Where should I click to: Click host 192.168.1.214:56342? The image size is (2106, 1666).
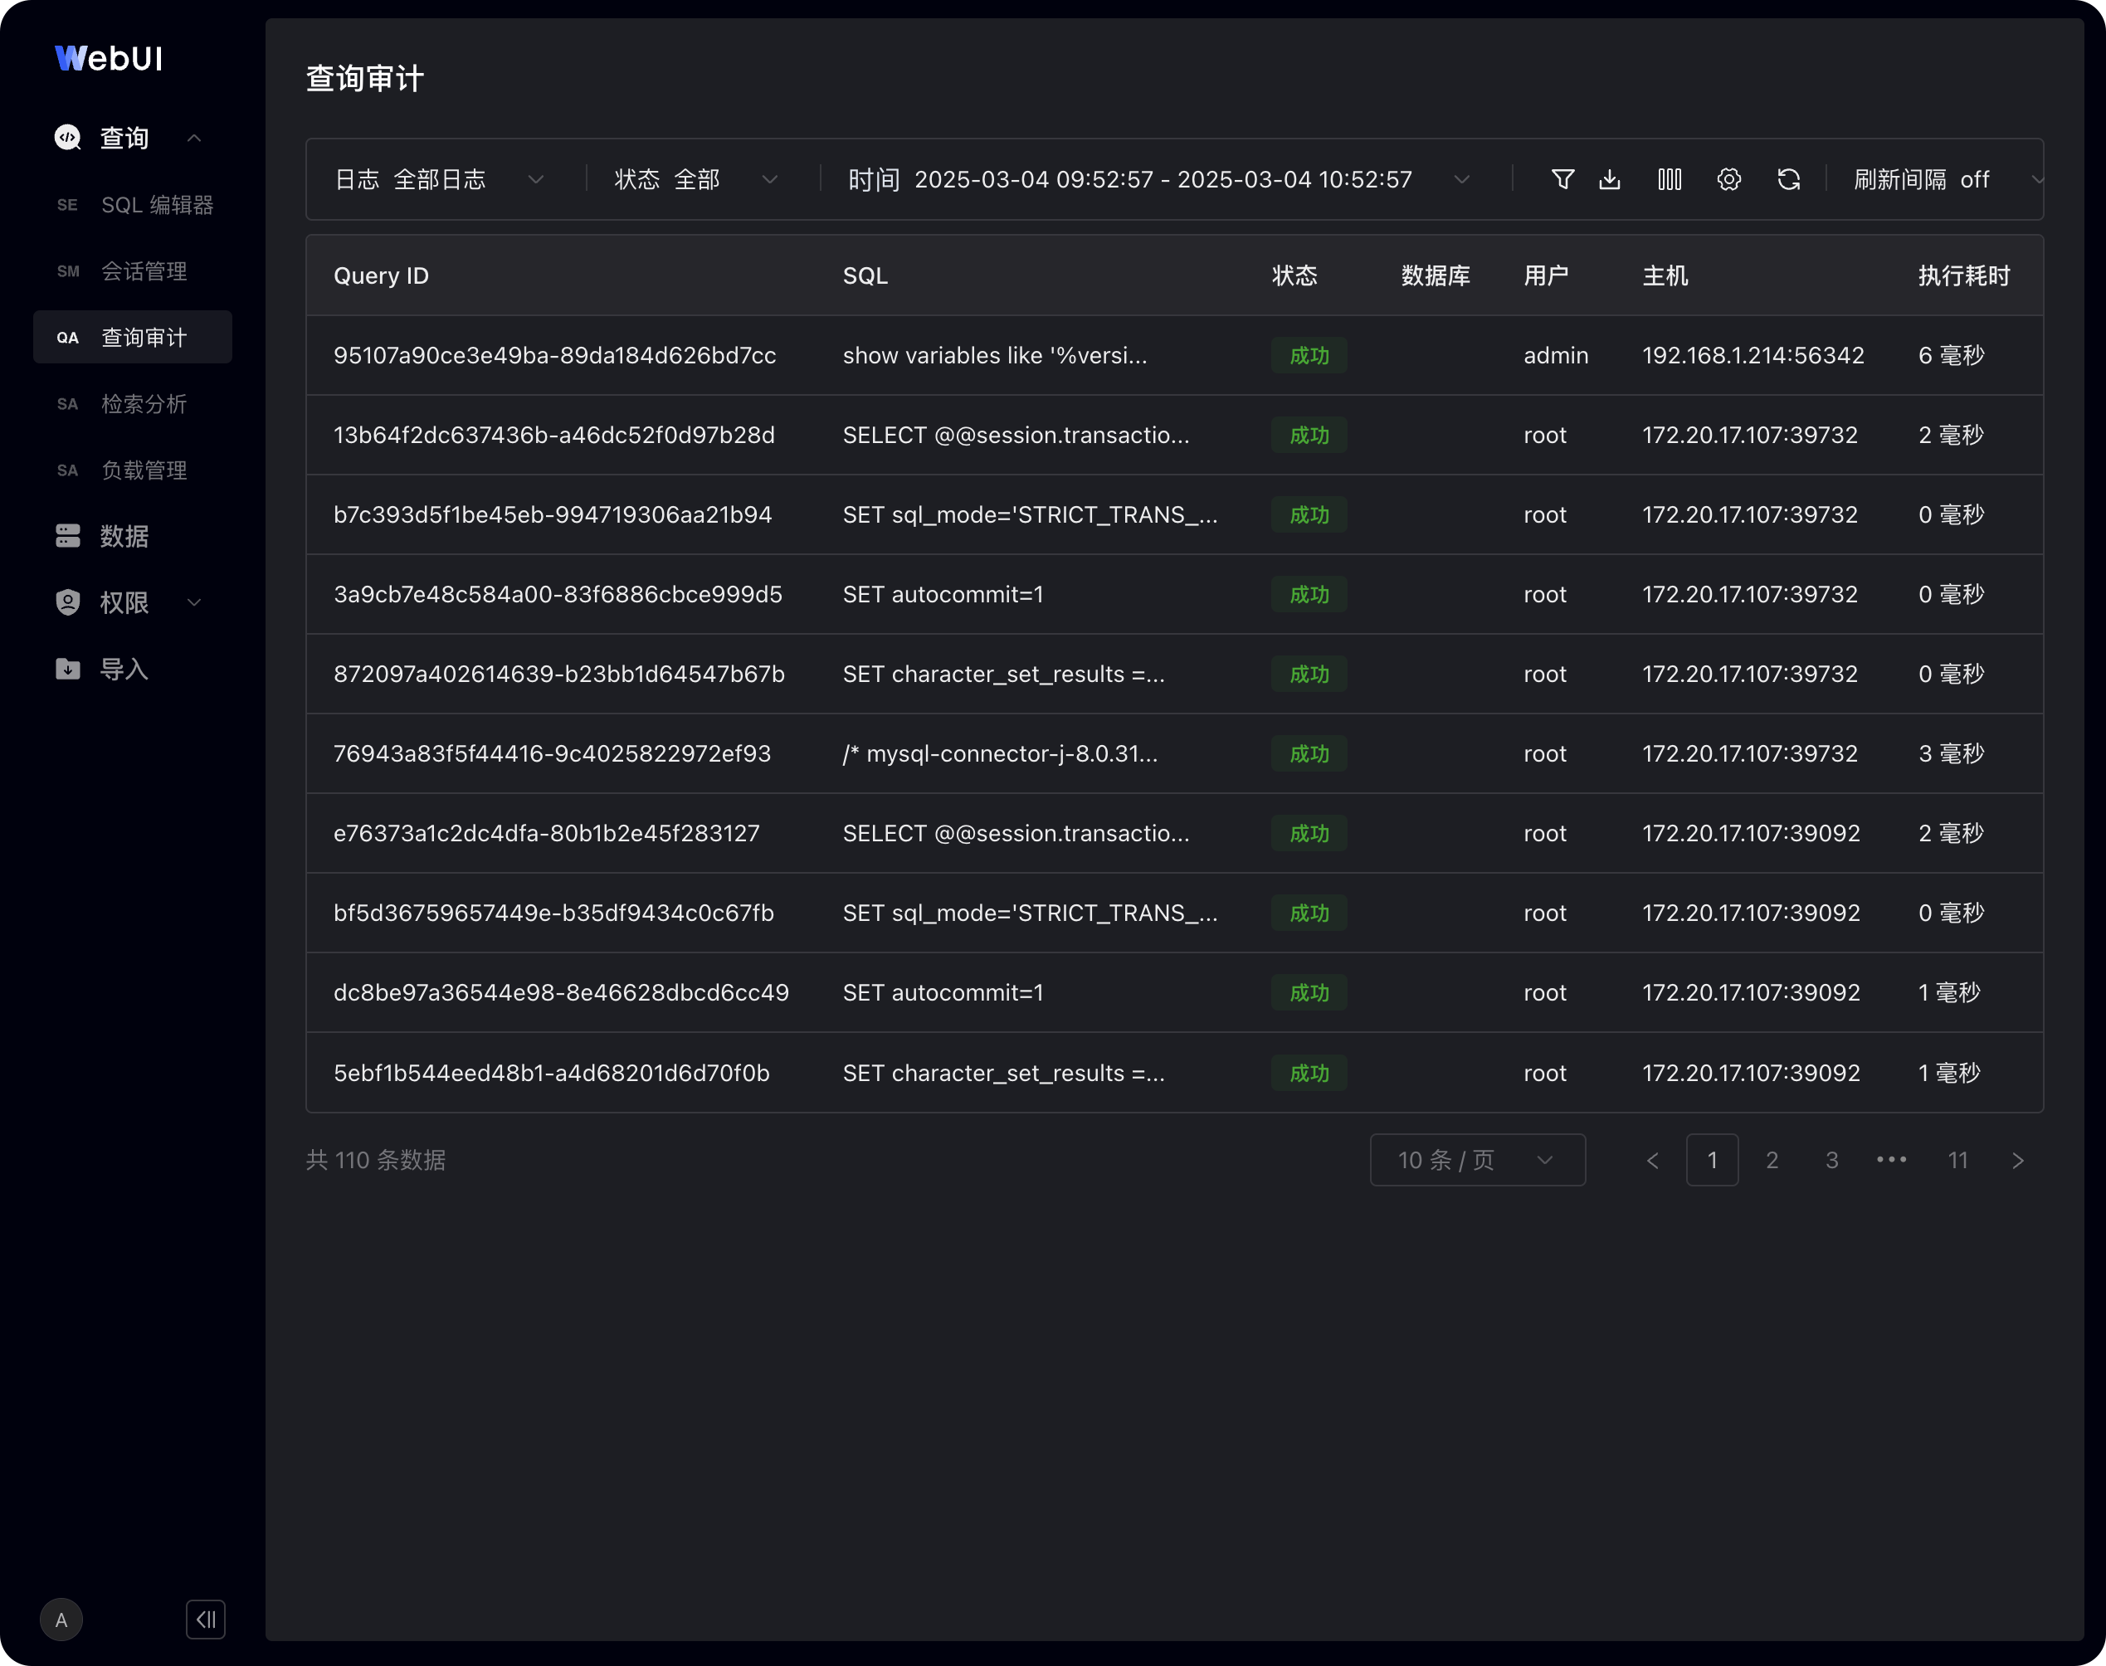coord(1752,355)
